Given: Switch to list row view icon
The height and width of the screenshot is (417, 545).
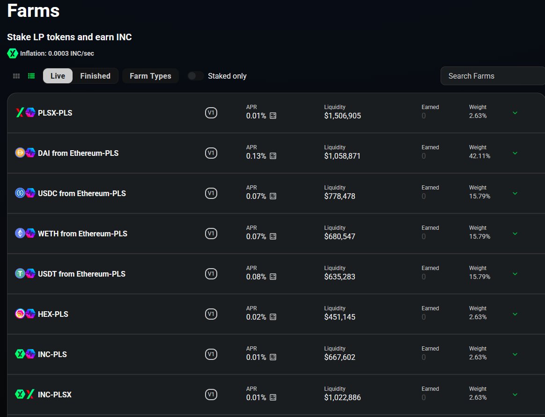Looking at the screenshot, I should (x=31, y=76).
